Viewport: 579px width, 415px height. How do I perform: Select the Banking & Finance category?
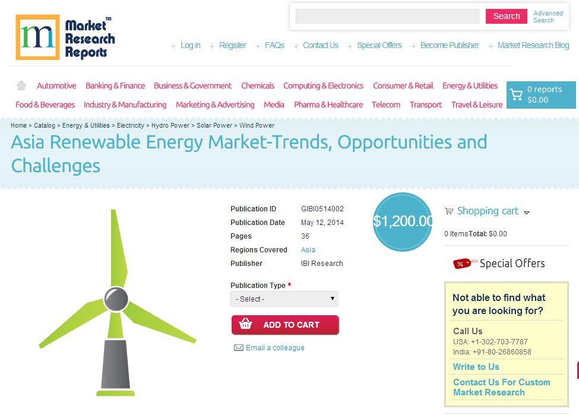115,85
